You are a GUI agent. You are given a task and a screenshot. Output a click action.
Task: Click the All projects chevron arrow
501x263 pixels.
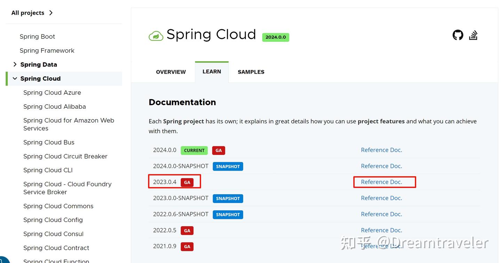coord(51,13)
